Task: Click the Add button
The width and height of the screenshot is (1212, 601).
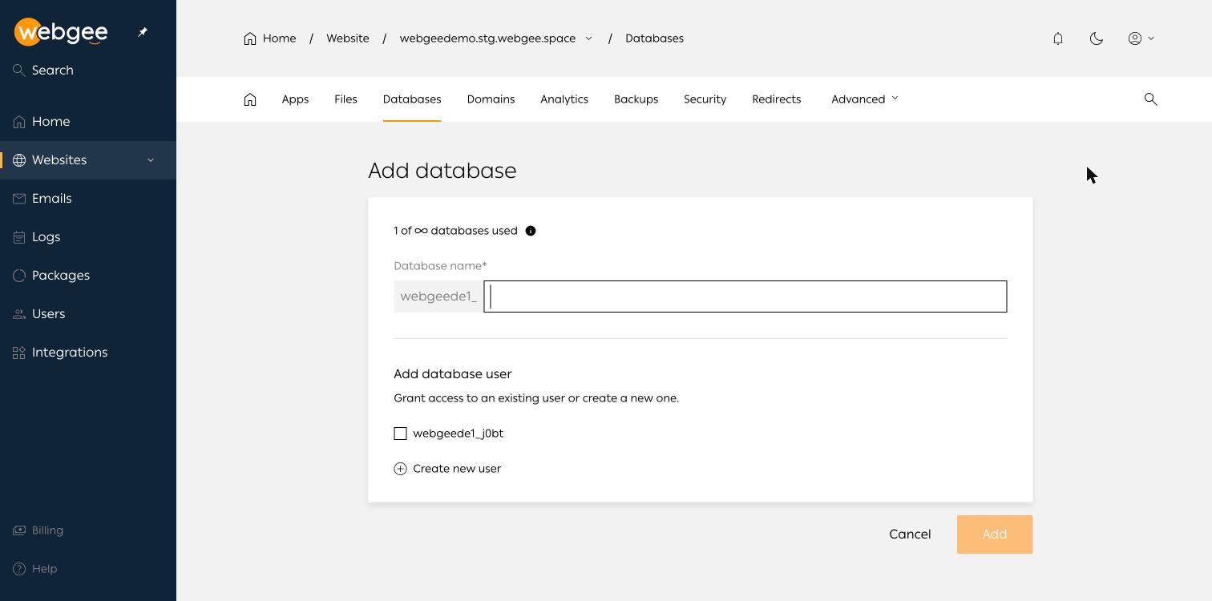Action: coord(995,534)
